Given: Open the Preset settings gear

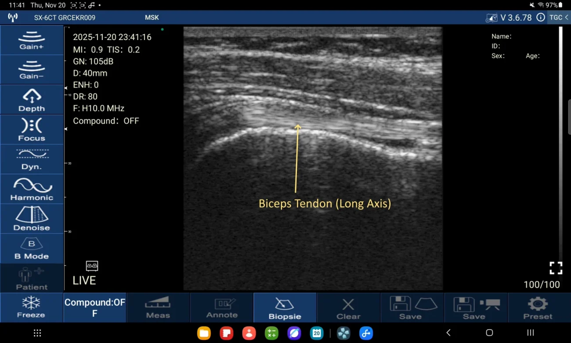Looking at the screenshot, I should [539, 308].
